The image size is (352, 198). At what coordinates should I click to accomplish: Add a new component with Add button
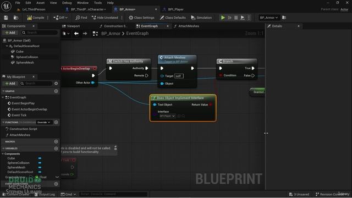[10, 32]
